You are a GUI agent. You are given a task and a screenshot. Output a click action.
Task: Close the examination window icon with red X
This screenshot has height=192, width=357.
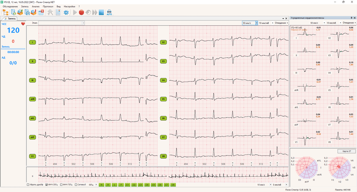(41, 12)
